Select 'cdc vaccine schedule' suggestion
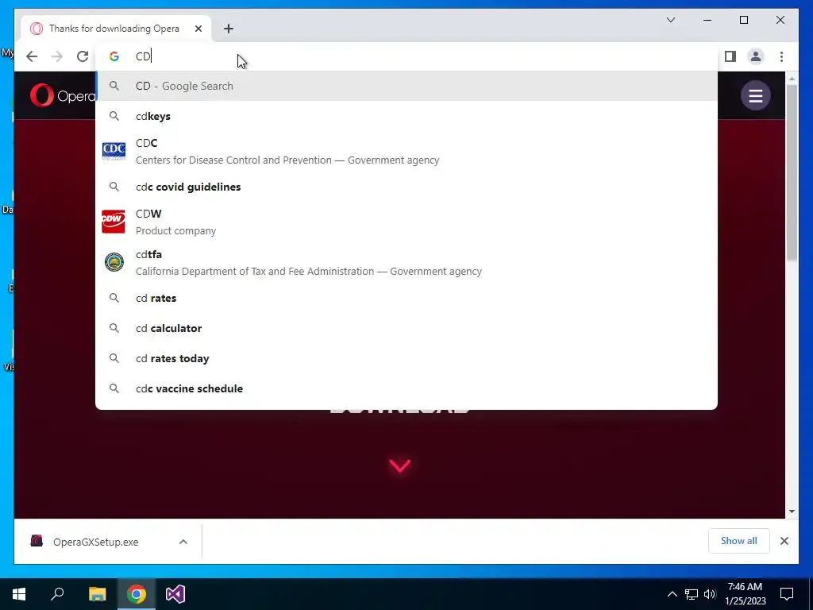 click(x=406, y=388)
